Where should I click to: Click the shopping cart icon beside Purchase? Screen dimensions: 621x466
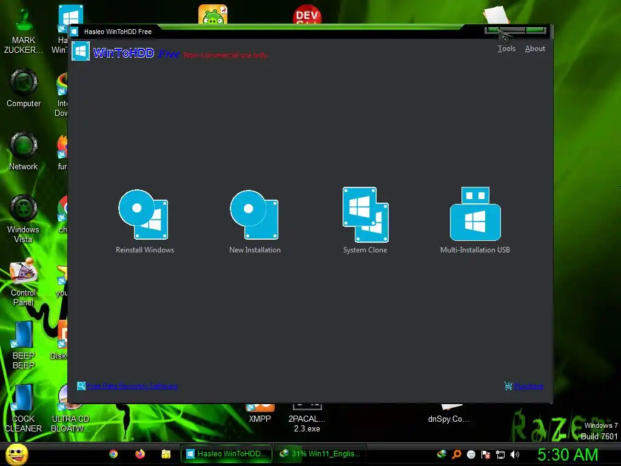(x=508, y=385)
